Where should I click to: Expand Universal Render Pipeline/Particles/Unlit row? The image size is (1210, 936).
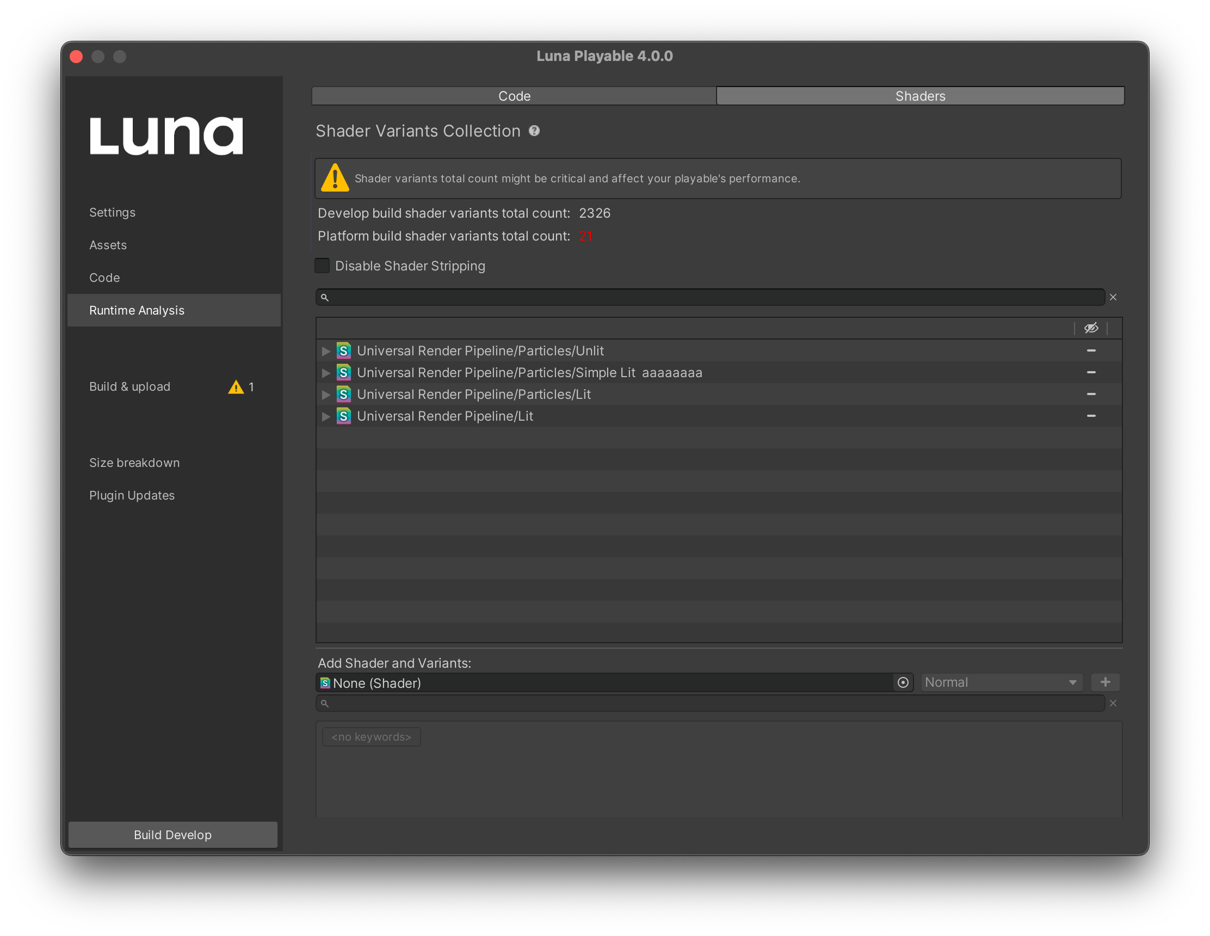pos(326,351)
